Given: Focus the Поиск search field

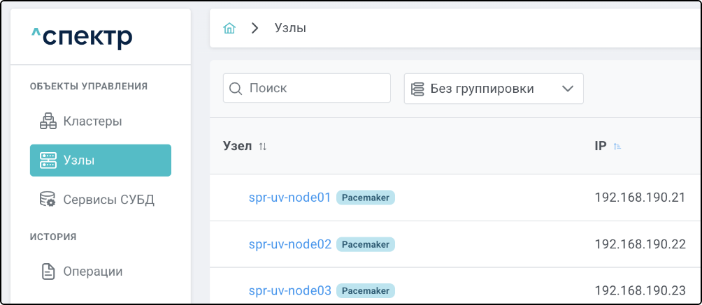Looking at the screenshot, I should (x=315, y=89).
